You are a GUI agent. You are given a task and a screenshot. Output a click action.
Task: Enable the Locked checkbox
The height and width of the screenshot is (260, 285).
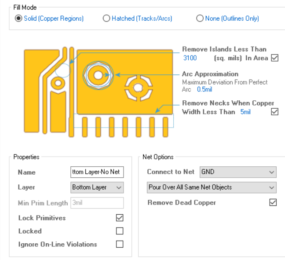tap(120, 231)
